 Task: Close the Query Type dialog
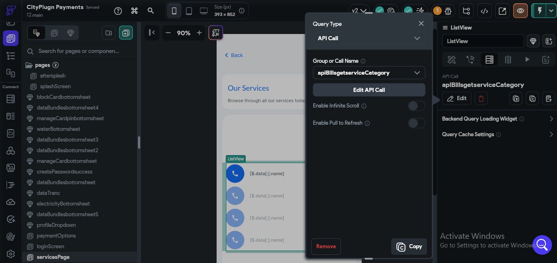(421, 23)
